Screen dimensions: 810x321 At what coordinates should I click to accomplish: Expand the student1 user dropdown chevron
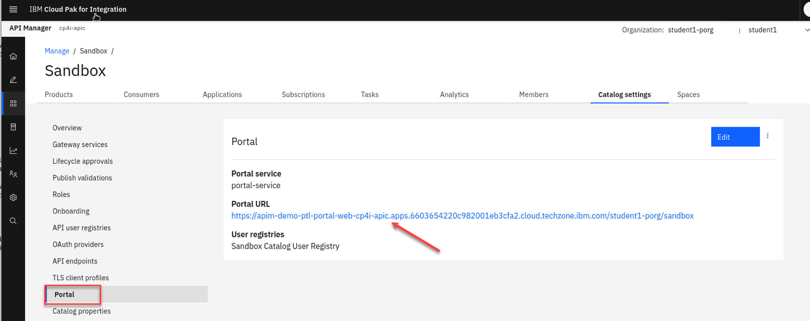(x=807, y=30)
